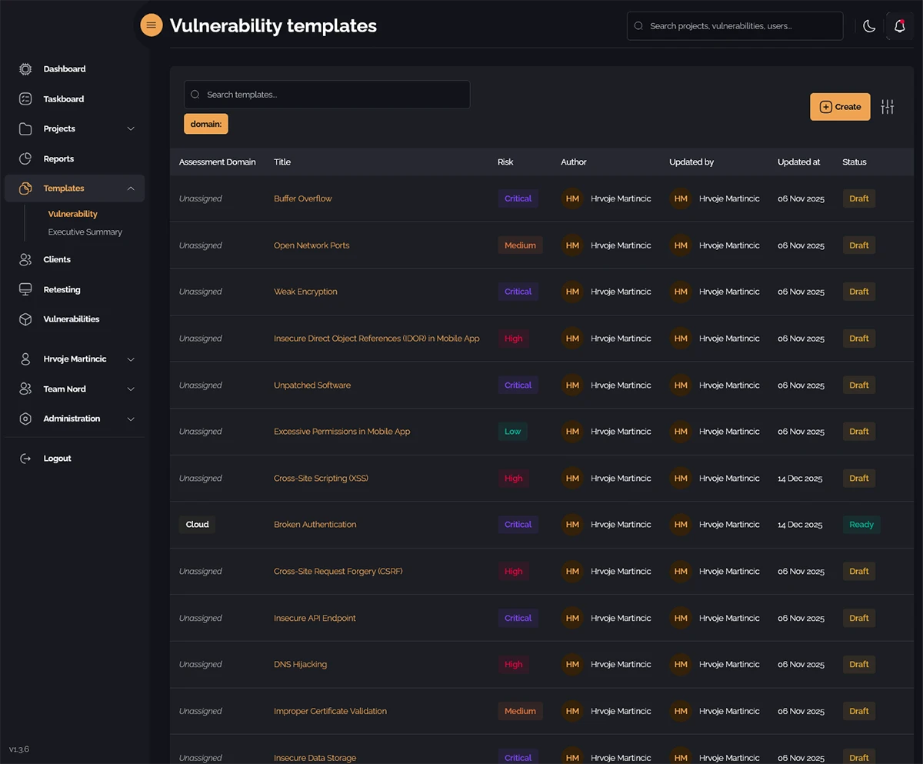The height and width of the screenshot is (764, 923).
Task: Click the domain: filter tag
Action: 205,124
